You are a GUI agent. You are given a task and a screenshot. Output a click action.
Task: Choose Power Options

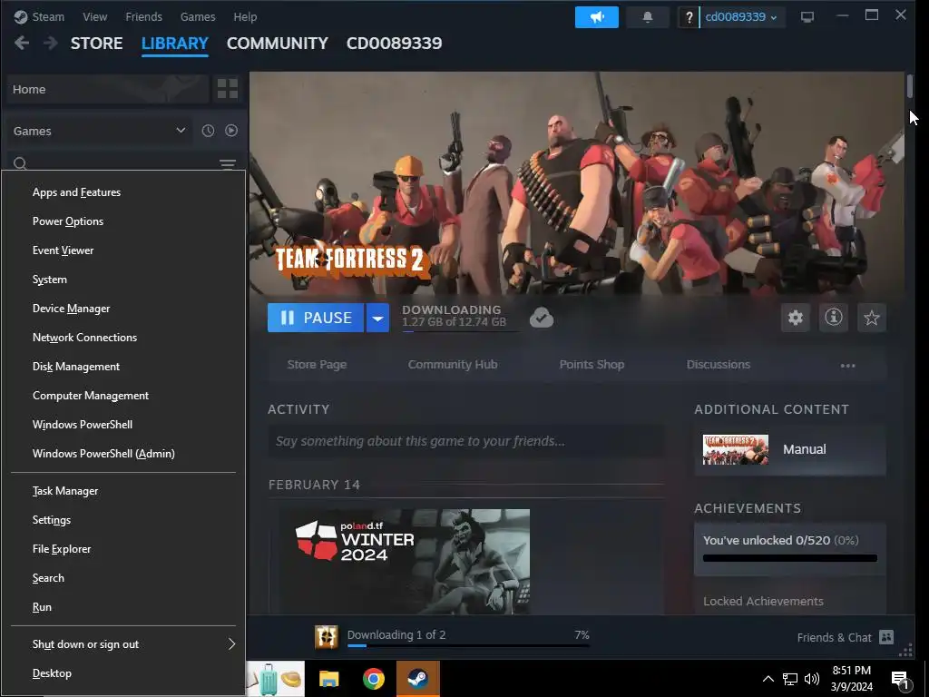tap(123, 221)
